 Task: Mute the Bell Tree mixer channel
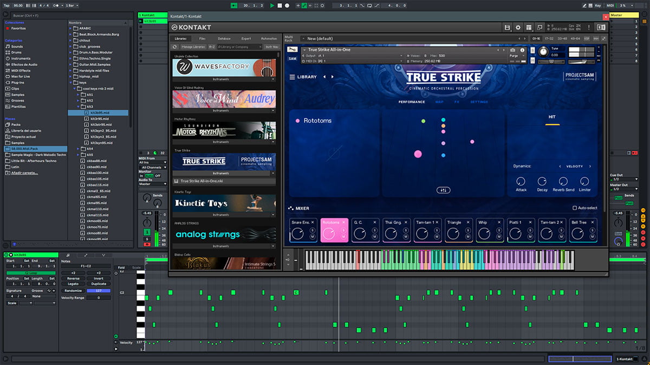(x=593, y=237)
